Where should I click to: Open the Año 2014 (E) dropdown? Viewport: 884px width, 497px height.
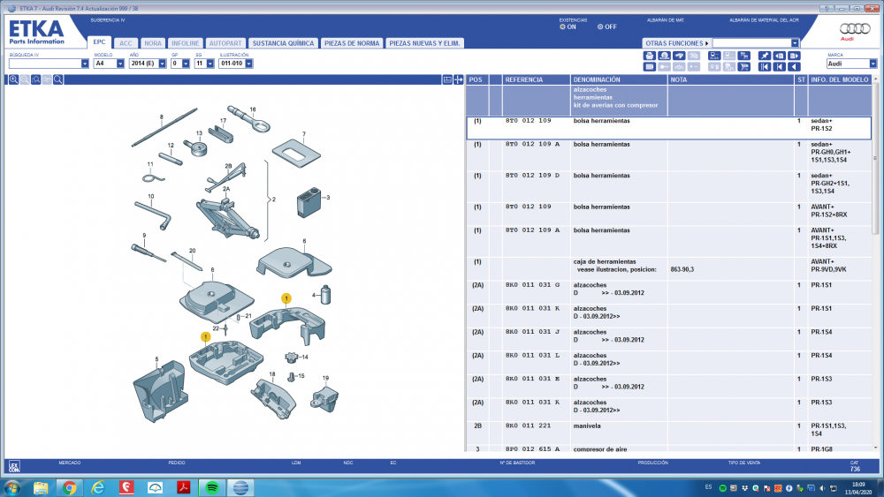tap(163, 64)
